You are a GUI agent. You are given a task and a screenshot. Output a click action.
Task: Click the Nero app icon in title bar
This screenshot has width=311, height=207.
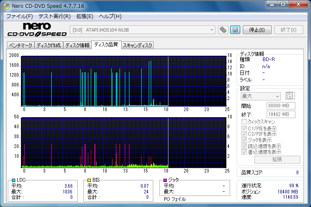pos(6,6)
